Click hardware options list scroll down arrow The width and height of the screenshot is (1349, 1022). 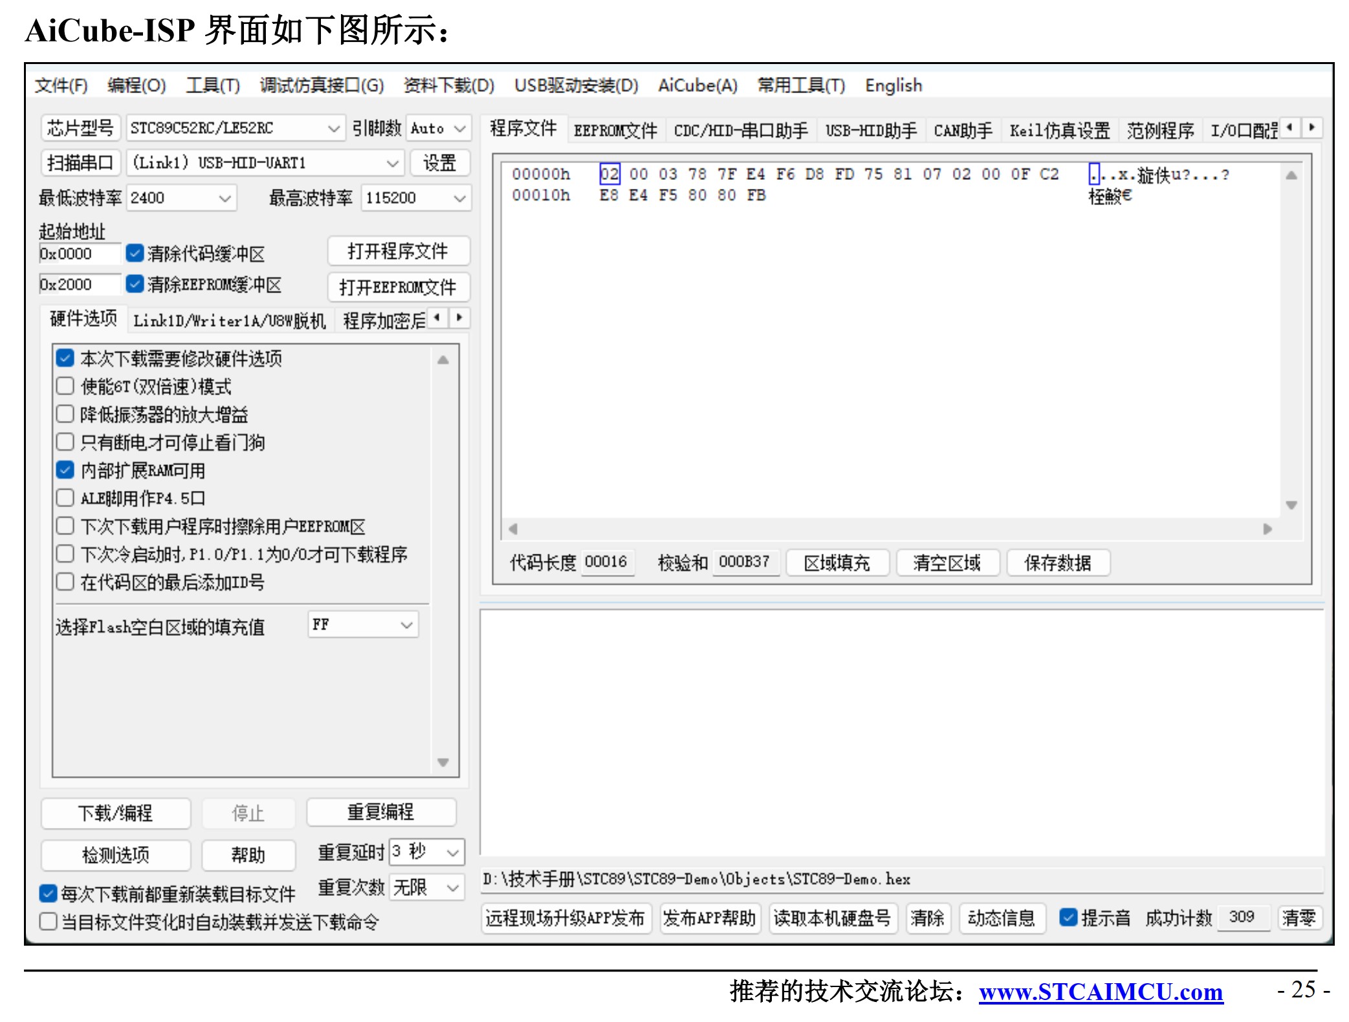pyautogui.click(x=443, y=763)
